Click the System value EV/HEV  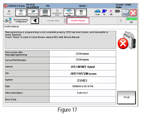[x=82, y=81]
